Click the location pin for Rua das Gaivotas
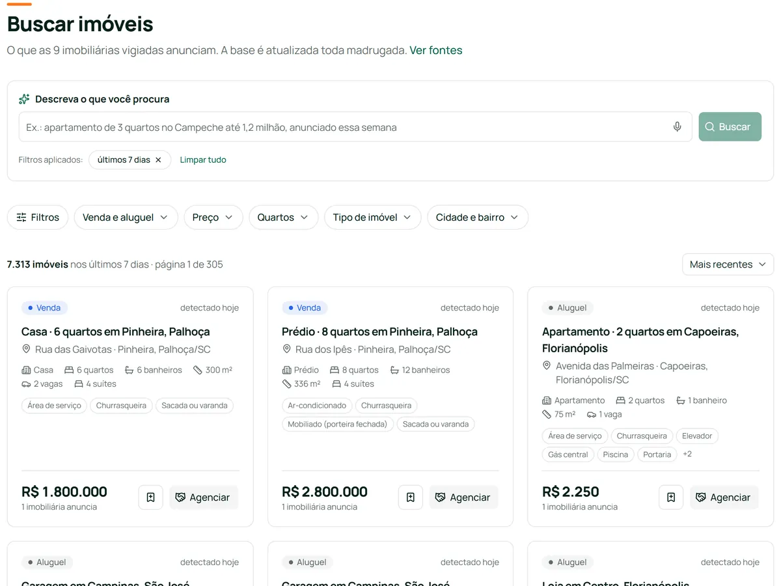Screen dimensions: 781x586 (27, 350)
